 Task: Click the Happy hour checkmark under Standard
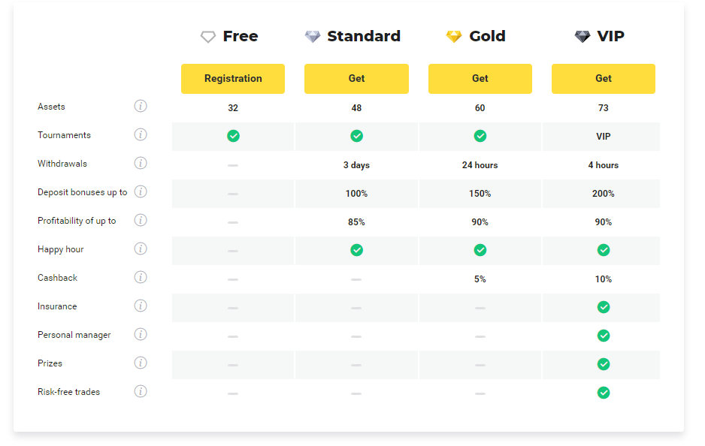(x=356, y=250)
